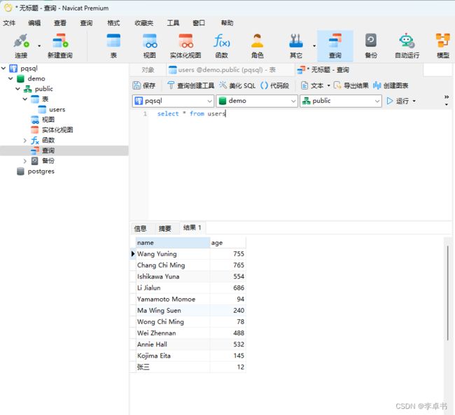This screenshot has width=455, height=415.
Task: Collapse the demo database node
Action: [10, 78]
